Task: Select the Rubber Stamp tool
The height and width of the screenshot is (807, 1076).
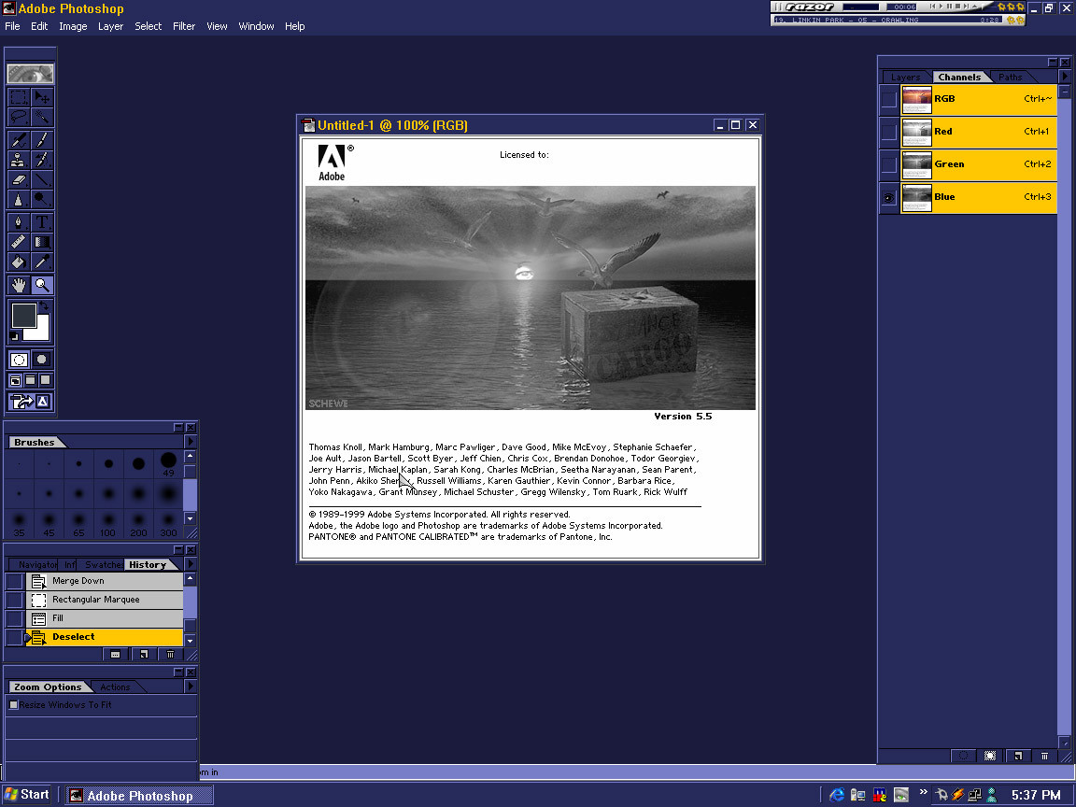Action: (19, 160)
